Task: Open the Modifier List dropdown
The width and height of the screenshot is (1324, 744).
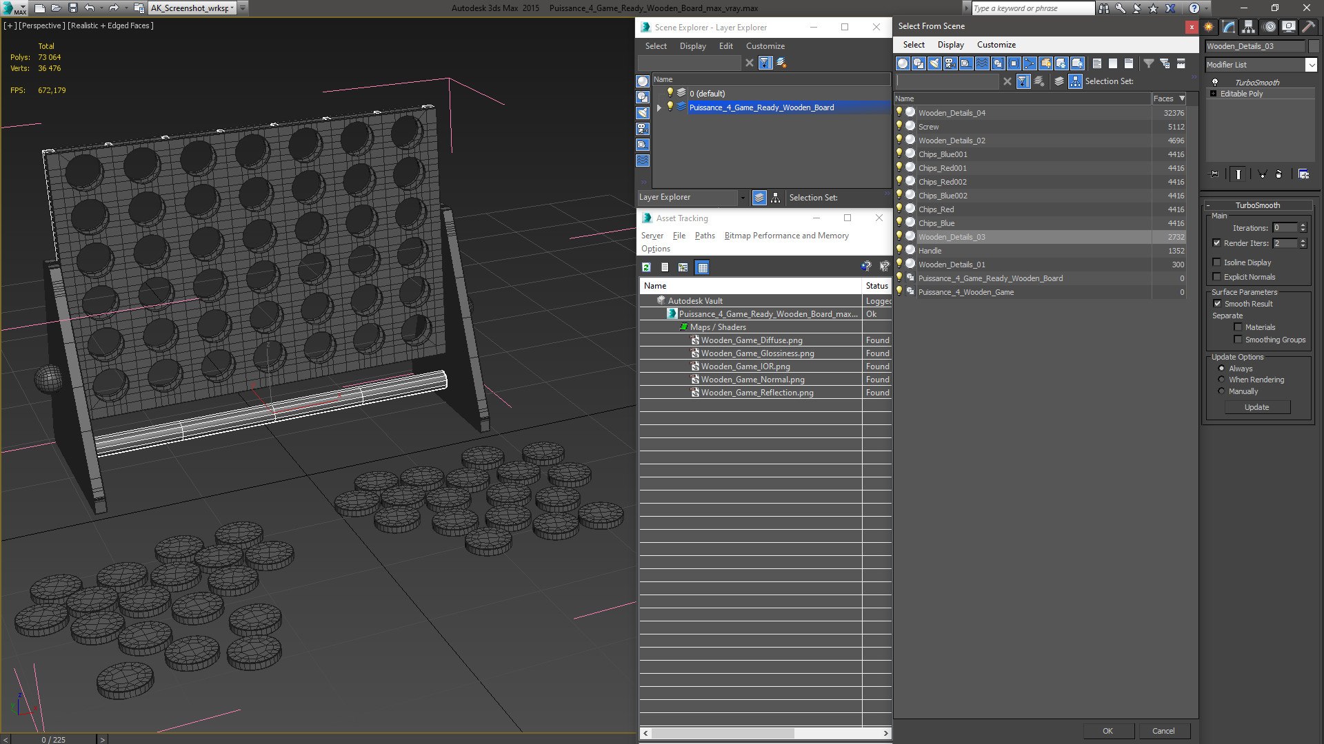Action: coord(1310,65)
